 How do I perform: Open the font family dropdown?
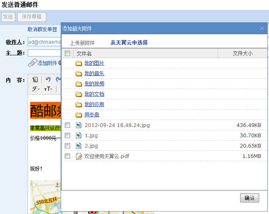[36, 89]
